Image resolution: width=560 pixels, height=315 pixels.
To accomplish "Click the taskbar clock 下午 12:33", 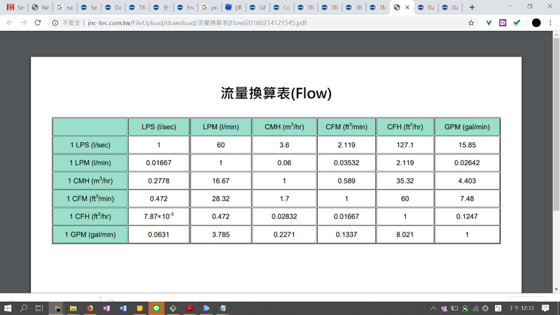I will coord(521,308).
